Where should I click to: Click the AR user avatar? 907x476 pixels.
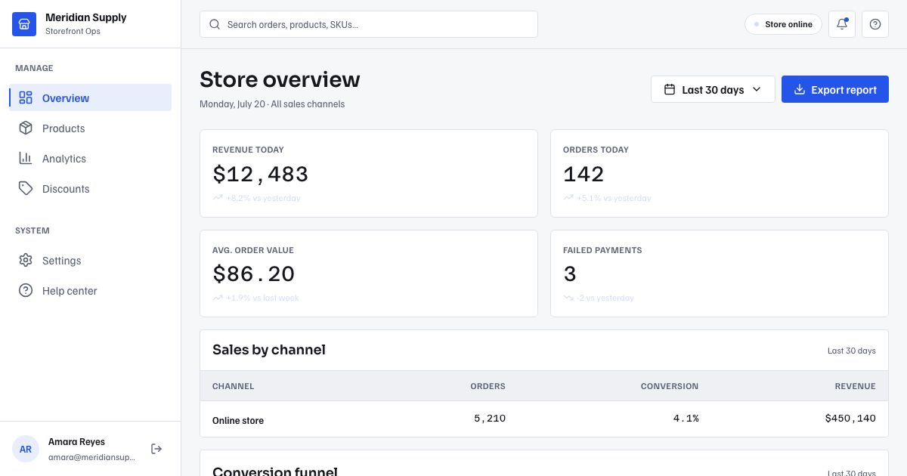point(26,449)
